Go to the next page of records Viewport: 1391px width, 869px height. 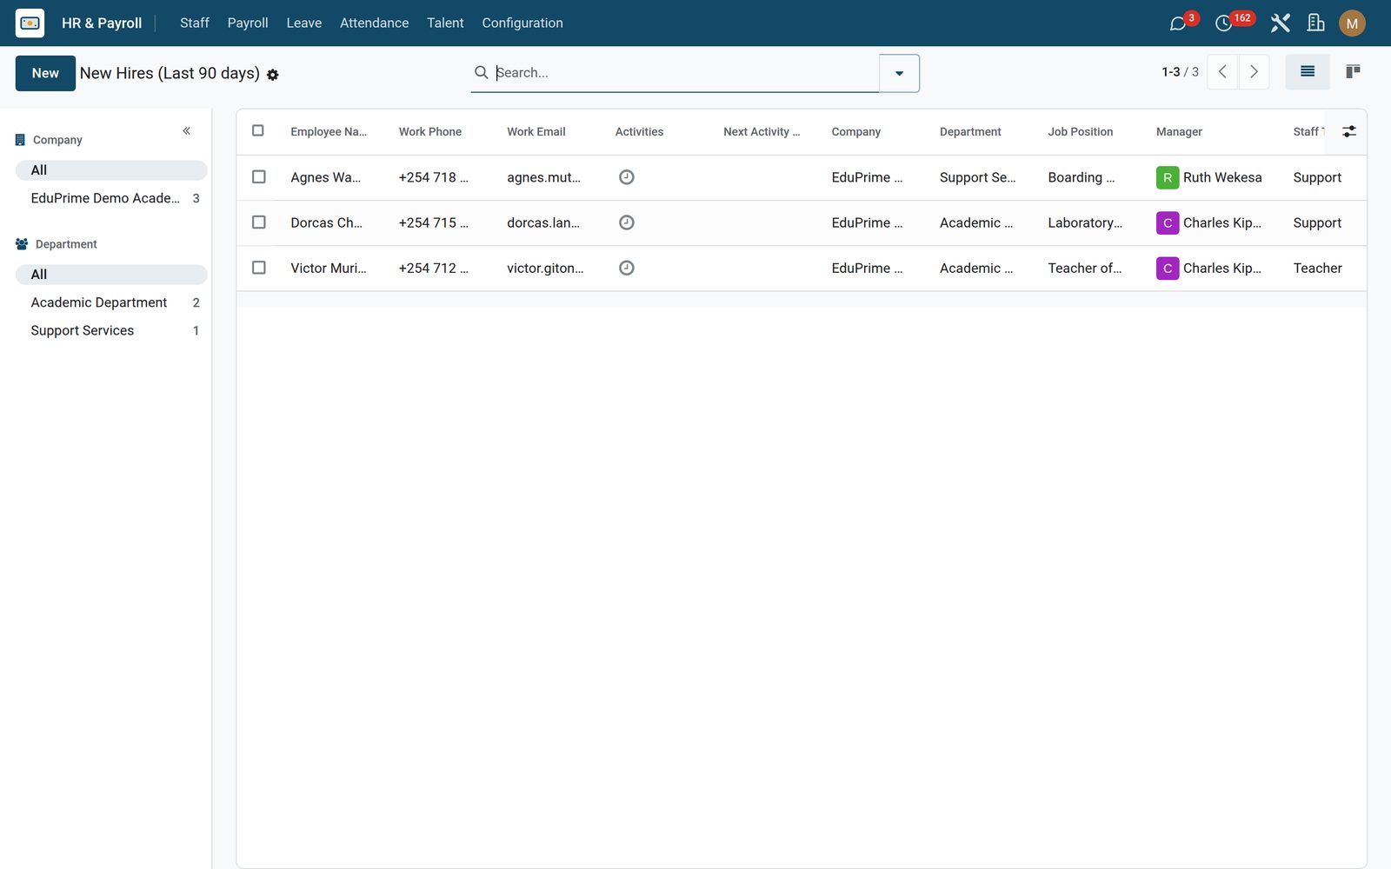[x=1254, y=72]
